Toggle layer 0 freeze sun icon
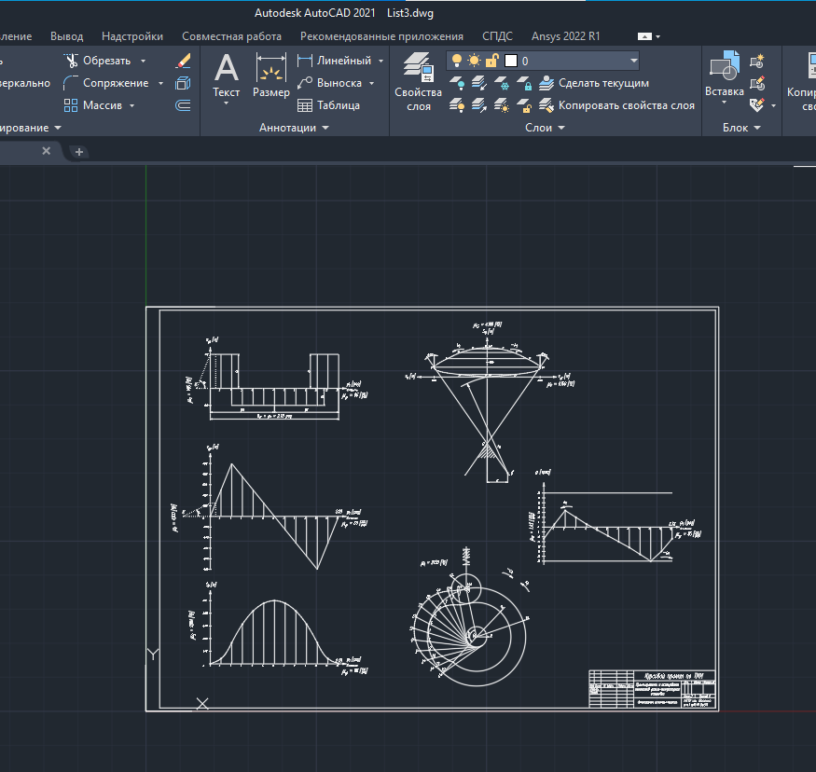The image size is (816, 772). tap(474, 61)
